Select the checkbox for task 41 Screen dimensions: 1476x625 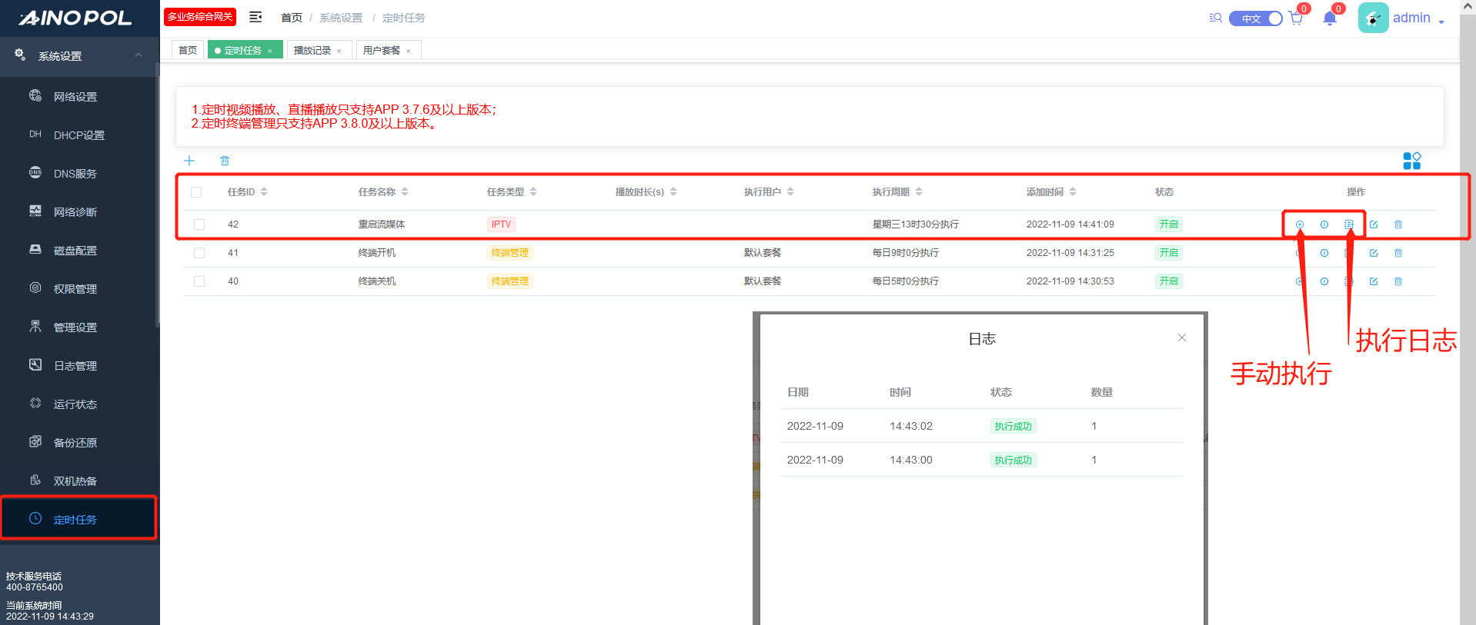pyautogui.click(x=199, y=253)
